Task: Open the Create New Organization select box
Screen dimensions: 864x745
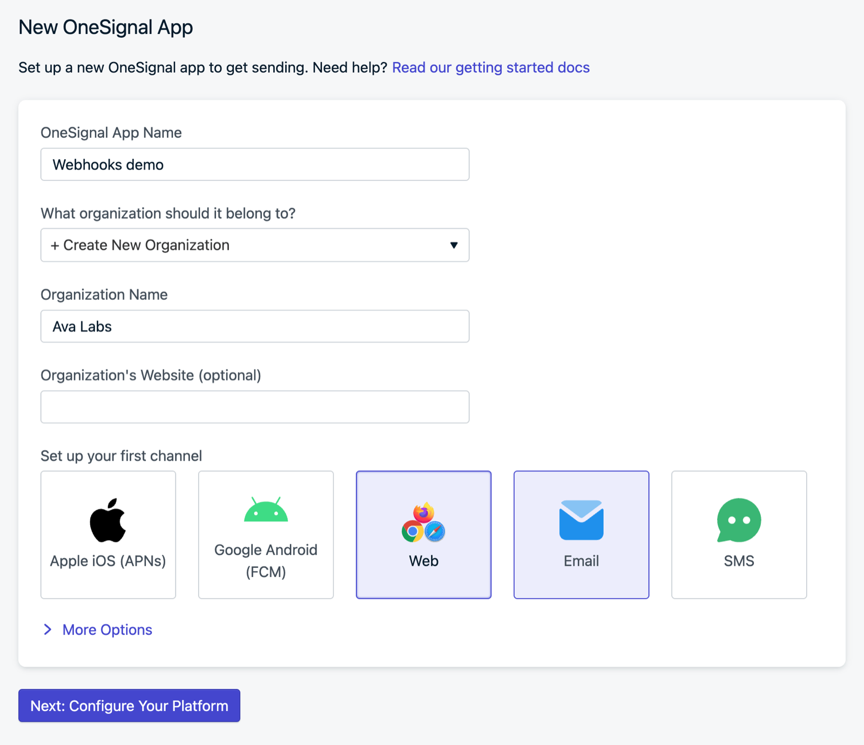Action: click(x=255, y=245)
